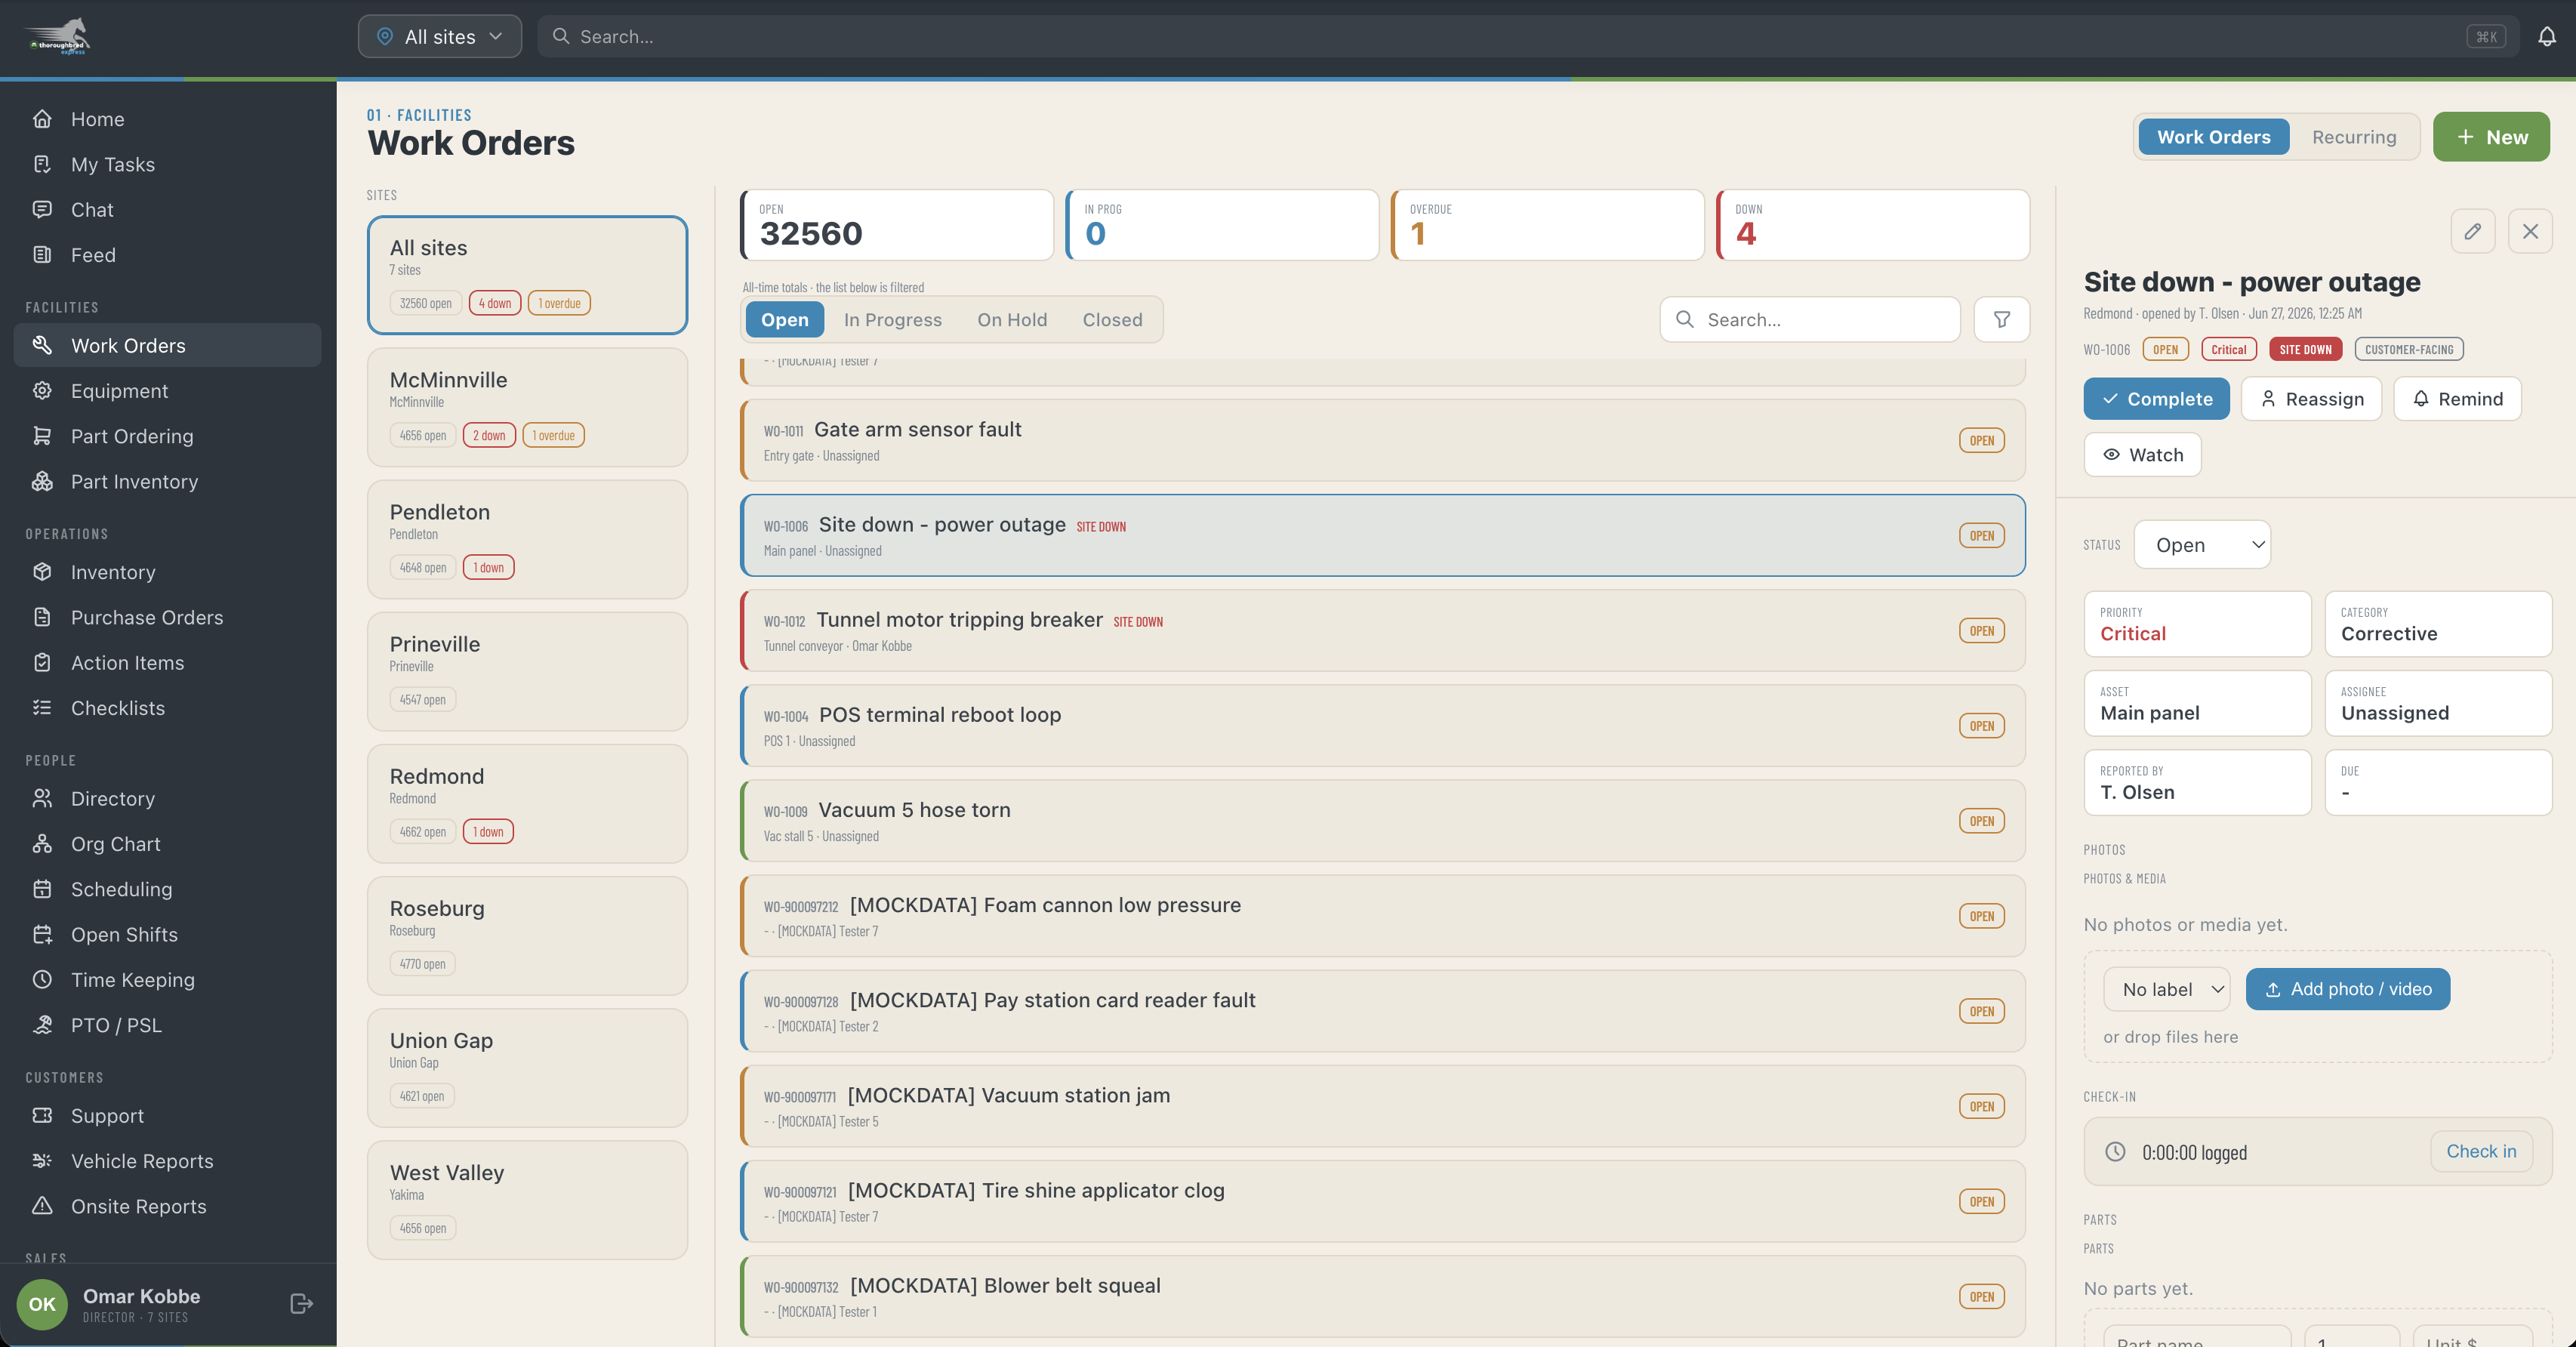
Task: Mark work order as Complete
Action: click(x=2156, y=399)
